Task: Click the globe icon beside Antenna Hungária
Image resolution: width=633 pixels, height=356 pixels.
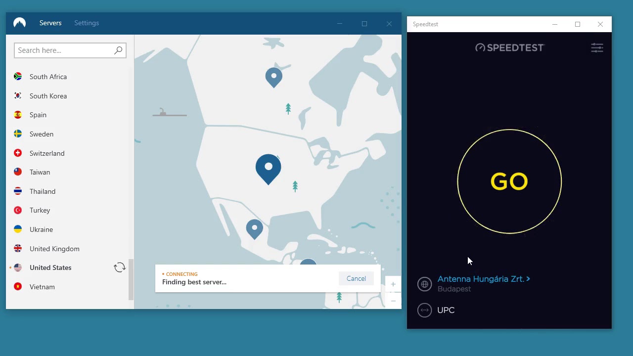Action: pos(424,284)
